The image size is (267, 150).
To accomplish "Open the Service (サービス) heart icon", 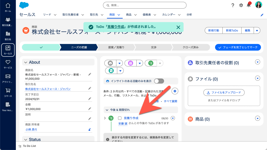I will coord(8,64).
